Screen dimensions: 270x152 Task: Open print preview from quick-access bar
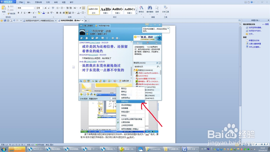[11, 21]
